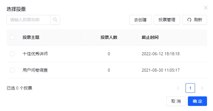Focus the 请输入投票名称 search field

pos(29,20)
